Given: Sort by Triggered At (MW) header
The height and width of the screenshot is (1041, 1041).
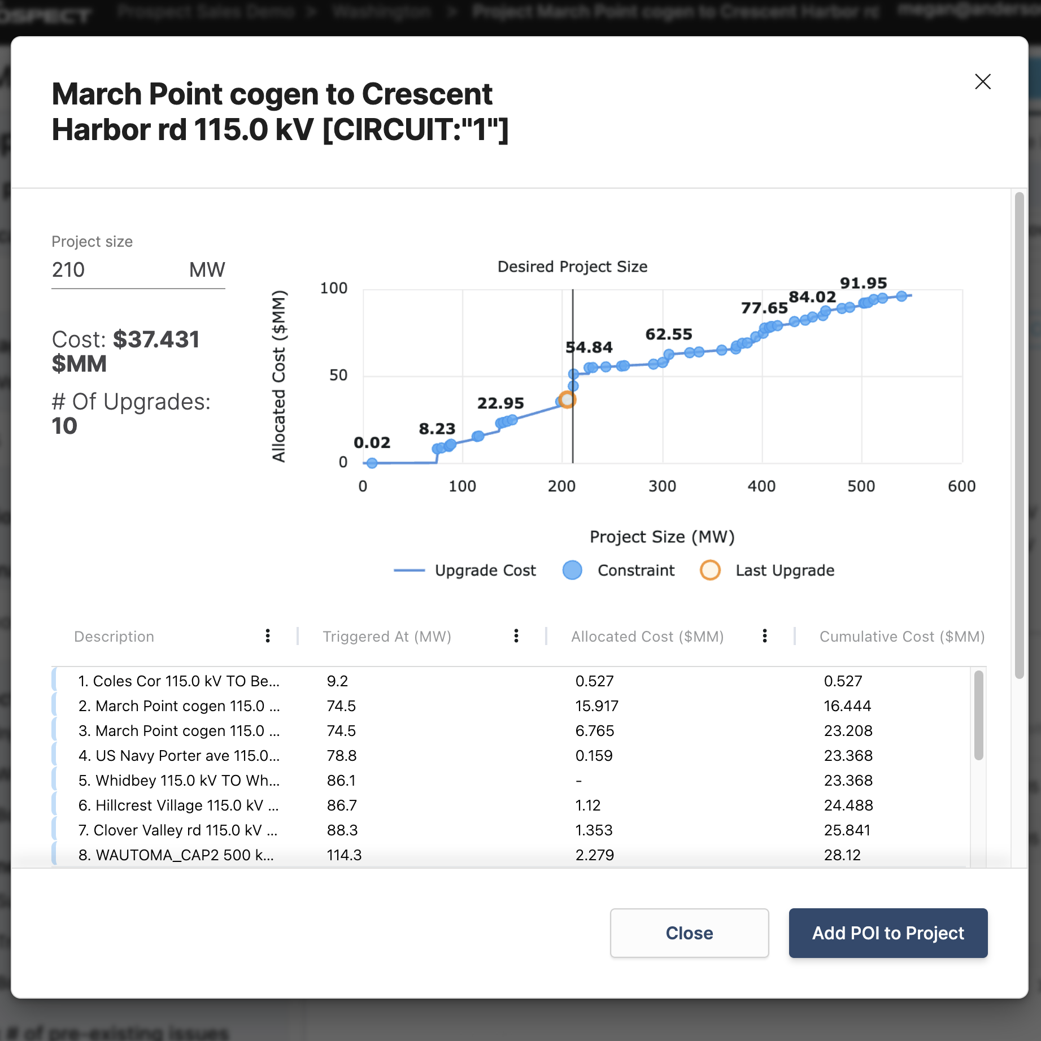Looking at the screenshot, I should pos(387,637).
